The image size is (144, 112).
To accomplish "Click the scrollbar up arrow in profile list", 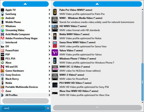I will pyautogui.click(x=143, y=10).
